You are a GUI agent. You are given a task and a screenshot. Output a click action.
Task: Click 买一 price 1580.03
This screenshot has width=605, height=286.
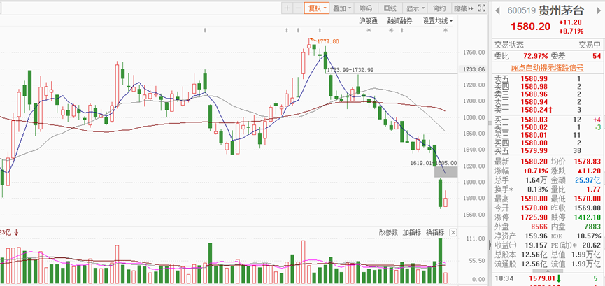pos(534,120)
